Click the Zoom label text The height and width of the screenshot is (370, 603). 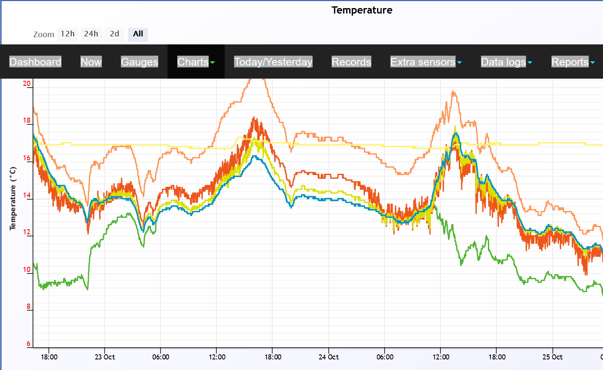tap(44, 35)
